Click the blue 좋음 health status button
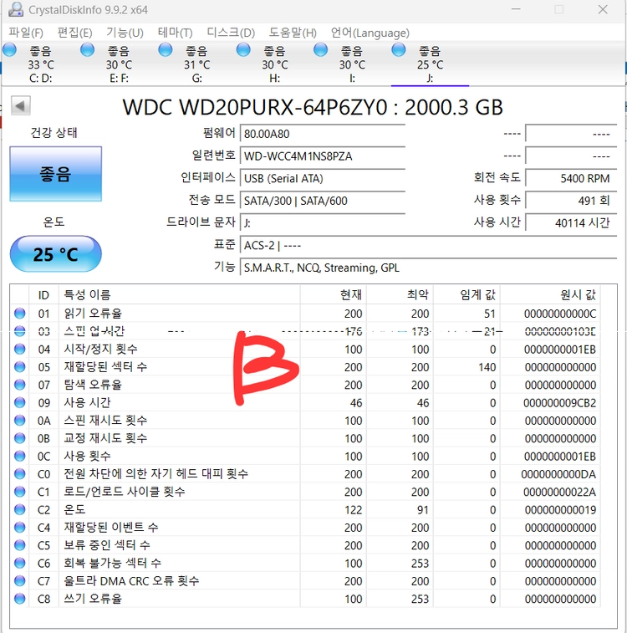 pos(56,174)
